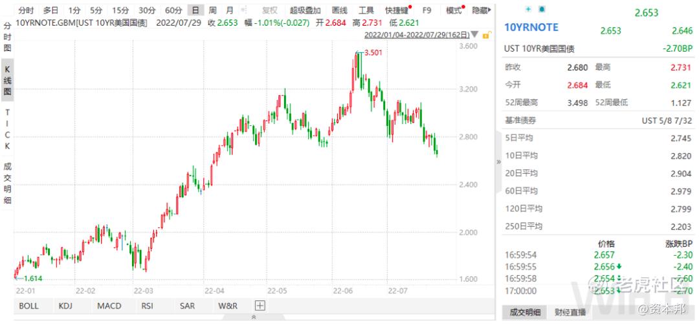Viewport: 699px width, 325px height.
Task: Click the 今开 value 2.684
Action: click(x=578, y=85)
